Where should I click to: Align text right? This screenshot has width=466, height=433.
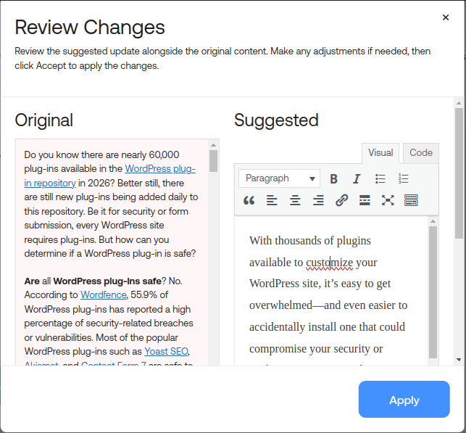(318, 200)
